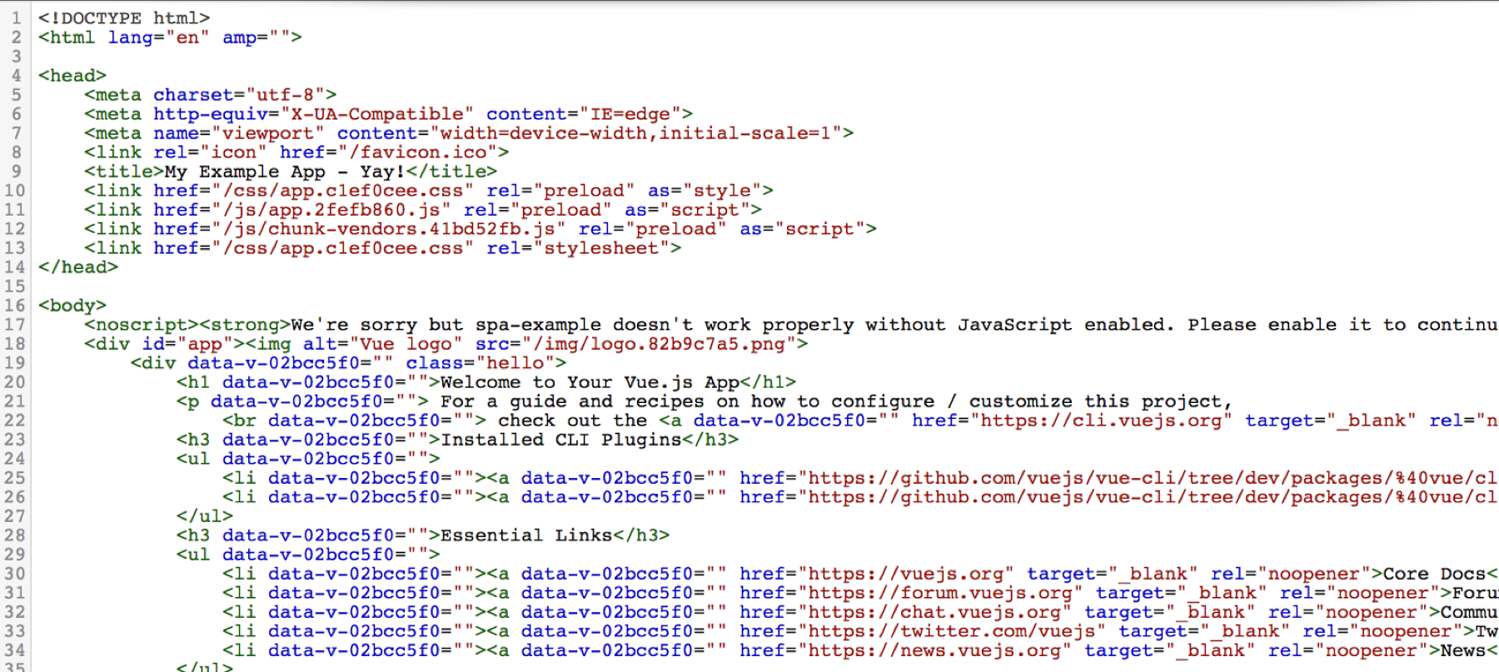Click the https://forum.vuejs.org link

pyautogui.click(x=940, y=593)
